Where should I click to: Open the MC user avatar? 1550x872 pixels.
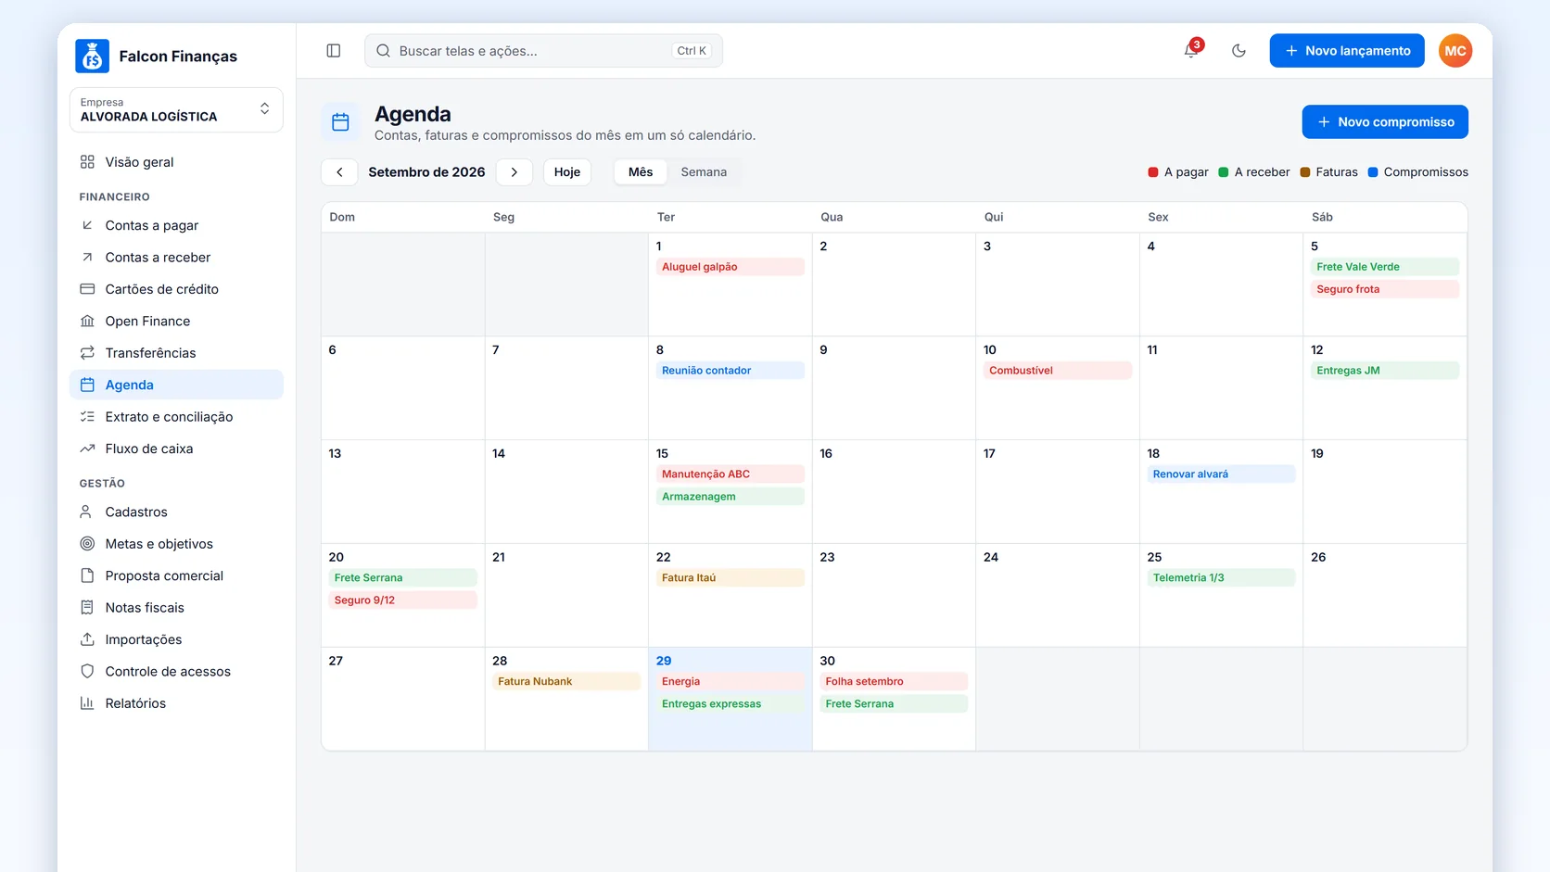(x=1455, y=51)
